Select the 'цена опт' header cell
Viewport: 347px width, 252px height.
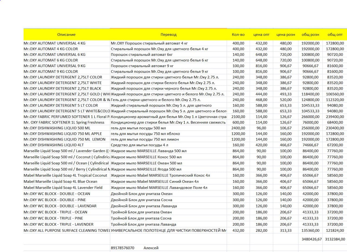(261, 35)
